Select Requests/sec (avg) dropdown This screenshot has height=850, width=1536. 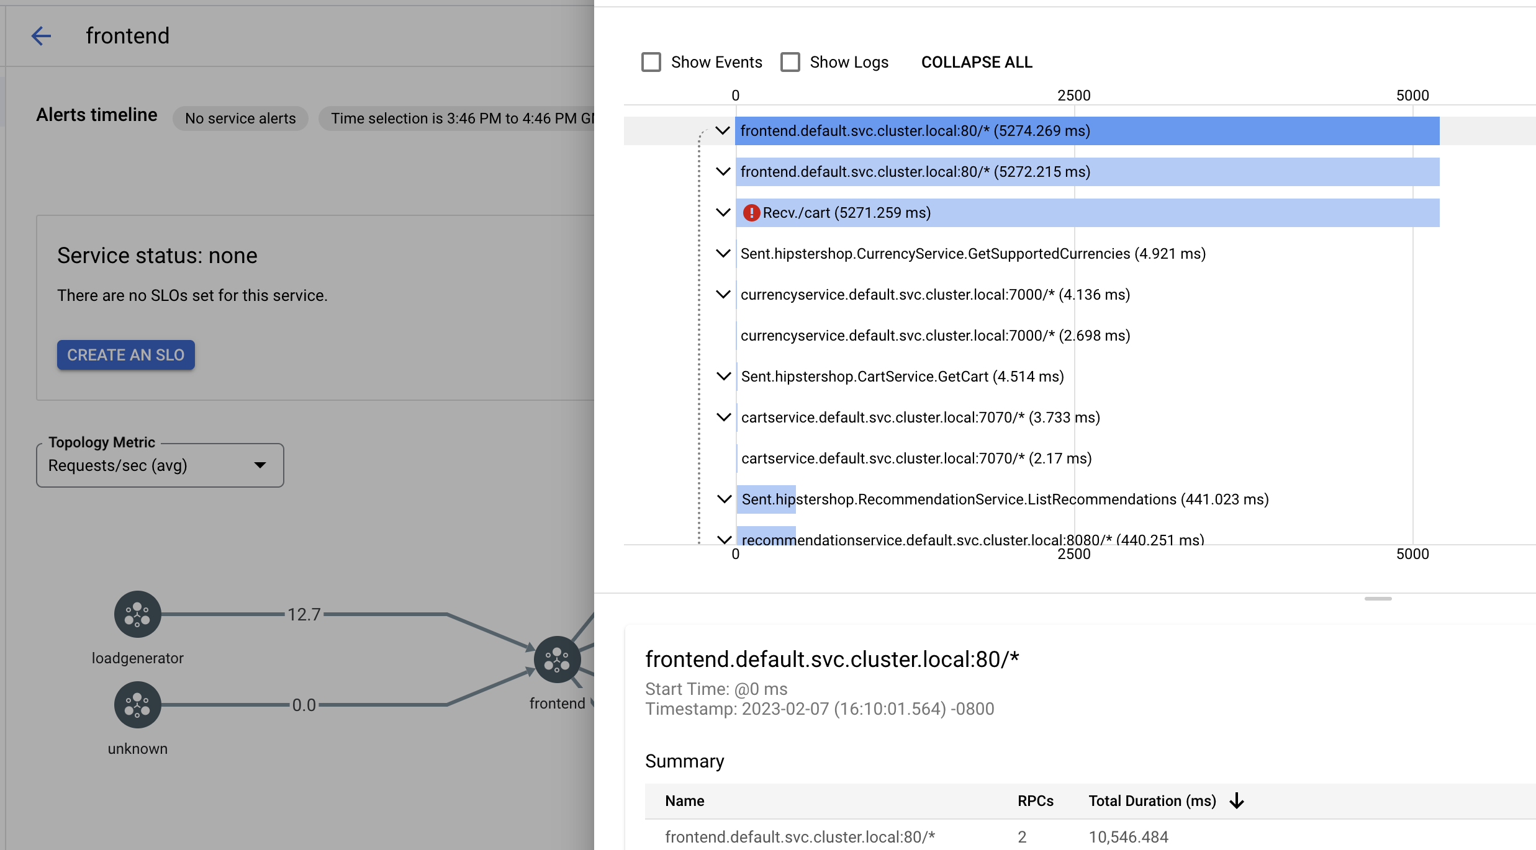click(160, 466)
